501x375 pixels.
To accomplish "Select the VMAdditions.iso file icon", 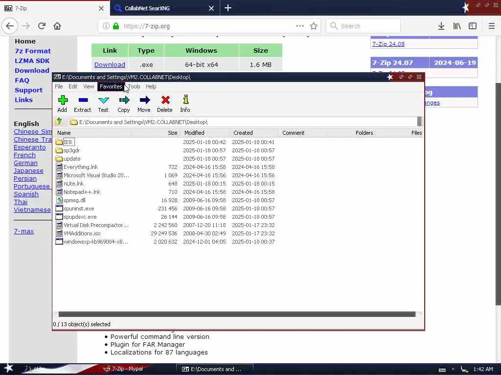I will [x=59, y=233].
